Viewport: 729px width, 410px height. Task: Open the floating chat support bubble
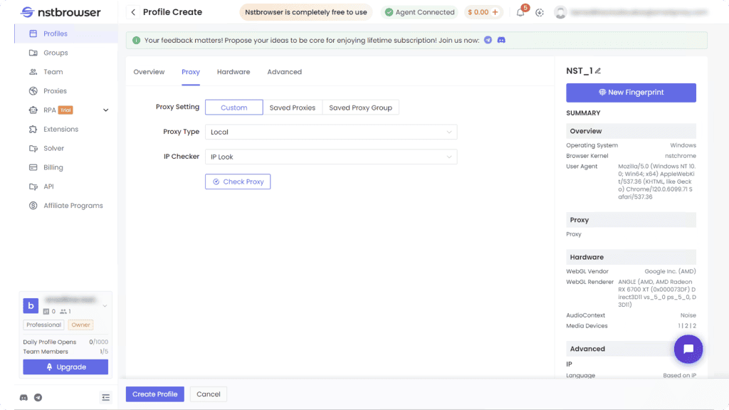(688, 349)
